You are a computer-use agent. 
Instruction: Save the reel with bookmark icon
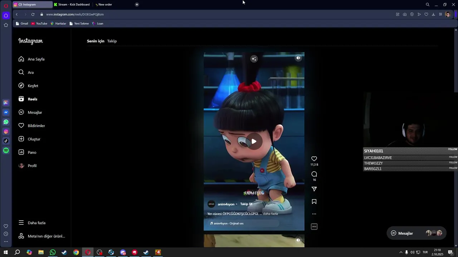coord(314,202)
